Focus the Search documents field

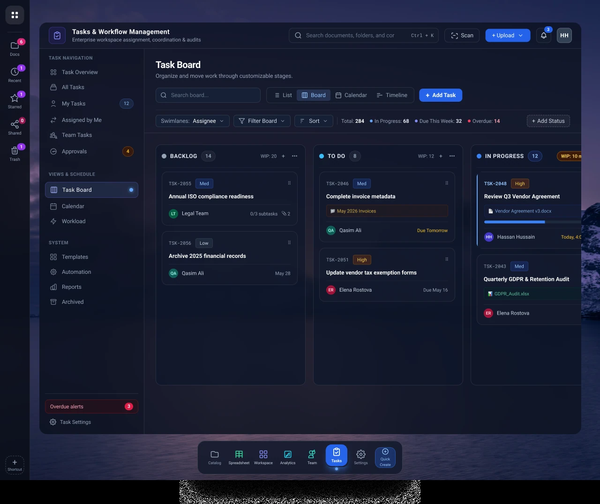(x=364, y=36)
